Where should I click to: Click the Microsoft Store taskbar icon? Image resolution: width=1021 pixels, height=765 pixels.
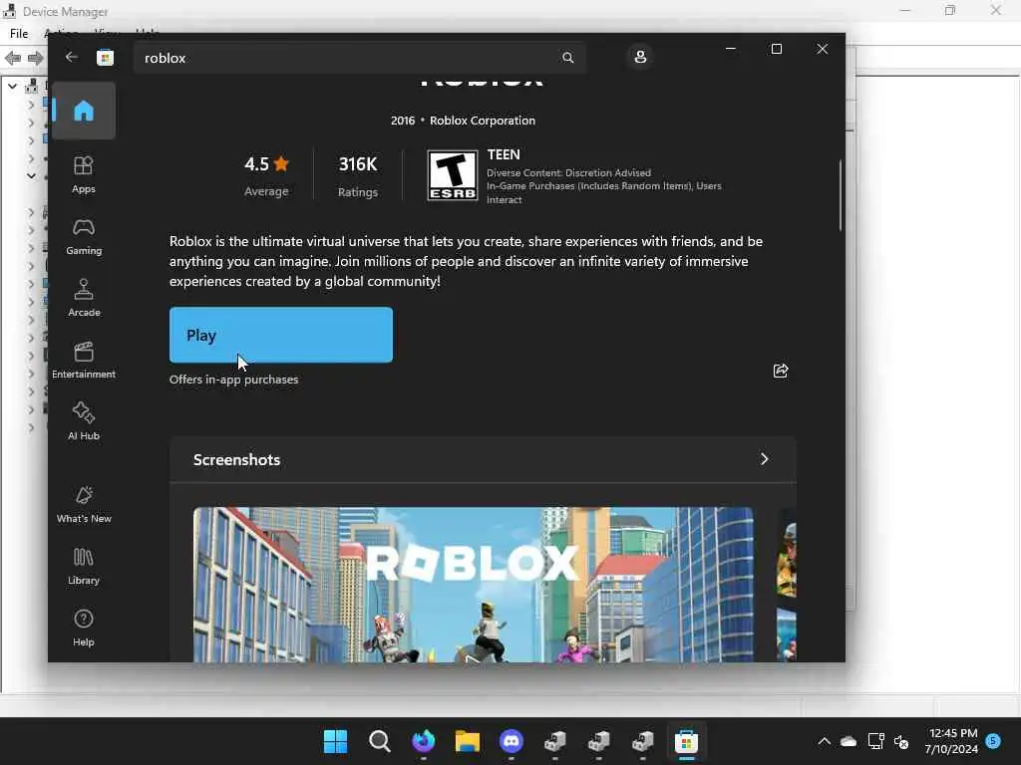[x=686, y=741]
